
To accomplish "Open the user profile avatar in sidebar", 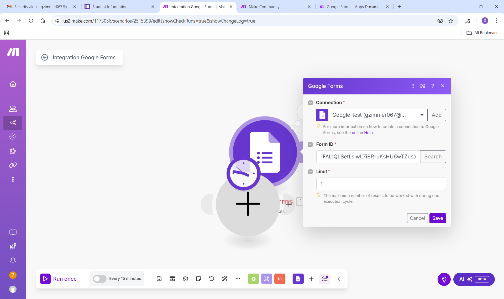I will (13, 289).
